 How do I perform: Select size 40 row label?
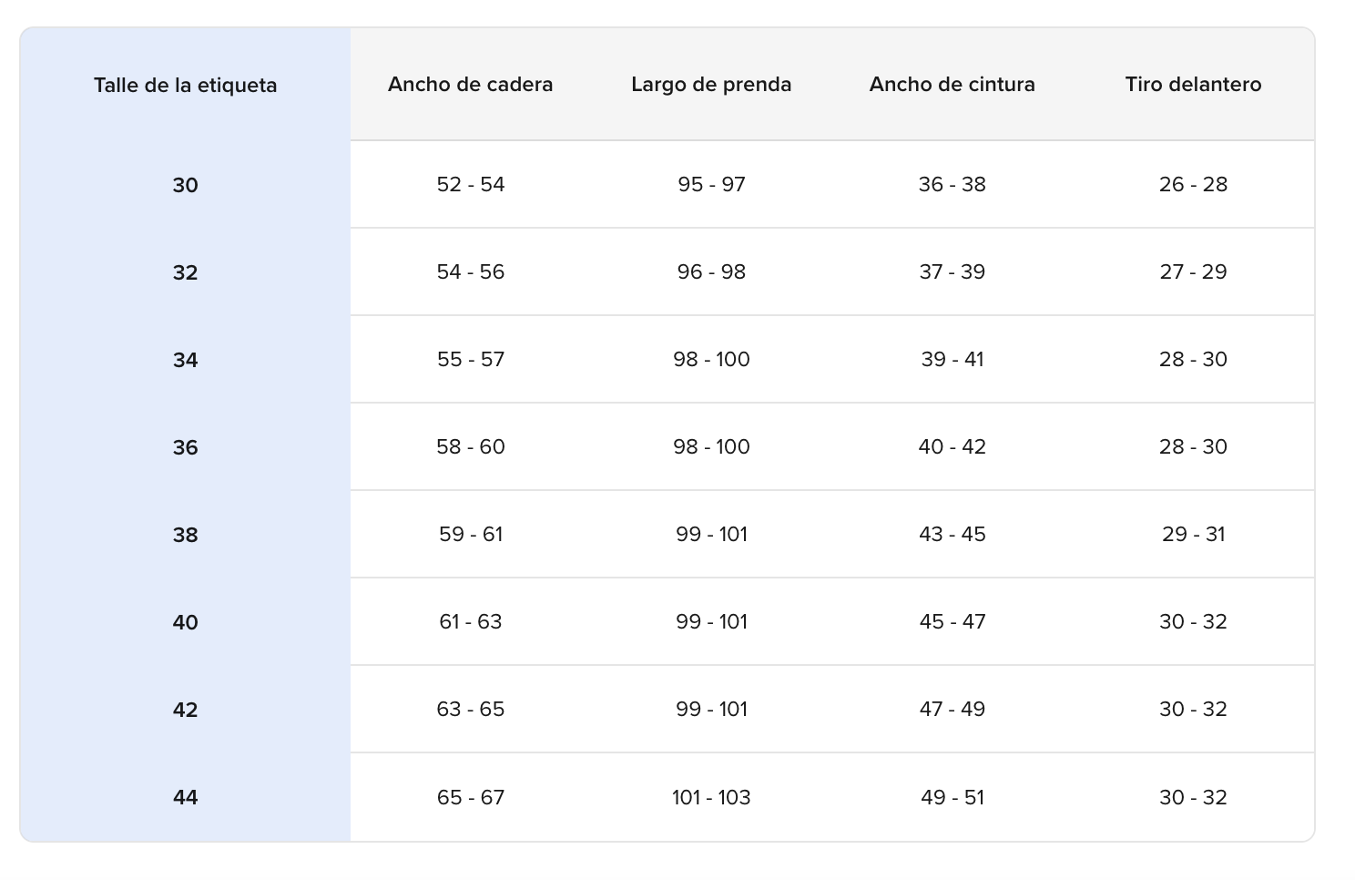click(185, 622)
